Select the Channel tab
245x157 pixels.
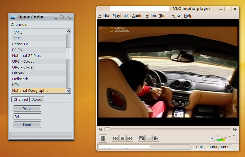(21, 99)
